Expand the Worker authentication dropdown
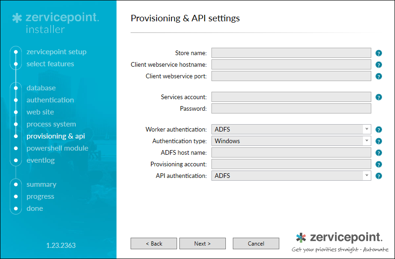Viewport: 395px width, 259px height. pyautogui.click(x=366, y=129)
